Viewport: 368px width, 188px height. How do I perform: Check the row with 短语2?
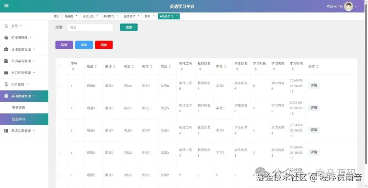click(60, 175)
